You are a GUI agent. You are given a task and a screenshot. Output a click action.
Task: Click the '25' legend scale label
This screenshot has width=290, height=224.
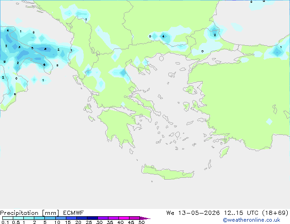point(89,222)
